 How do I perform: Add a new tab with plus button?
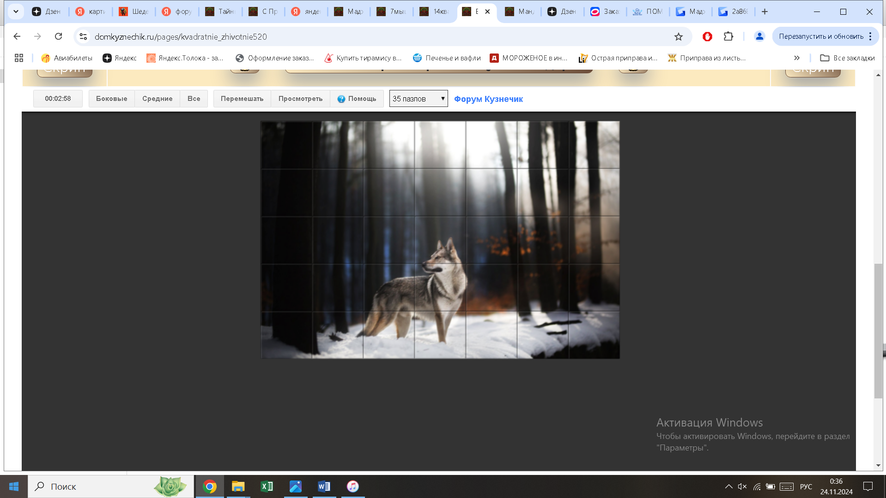[765, 12]
